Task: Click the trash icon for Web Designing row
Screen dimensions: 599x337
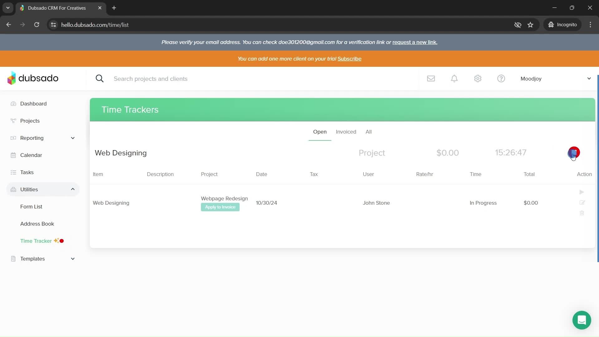Action: click(582, 213)
